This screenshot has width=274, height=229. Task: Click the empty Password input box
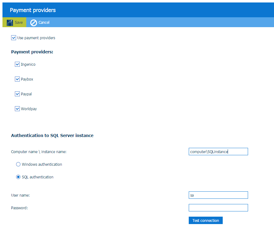[218, 208]
